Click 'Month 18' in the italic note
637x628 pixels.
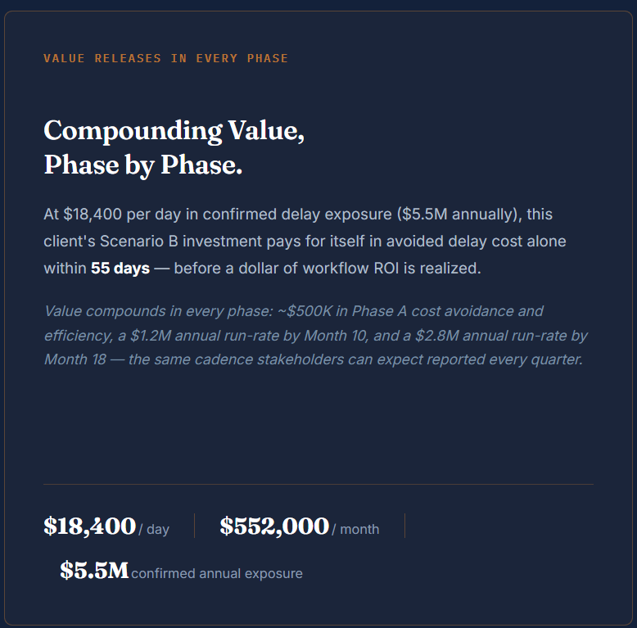click(x=75, y=359)
